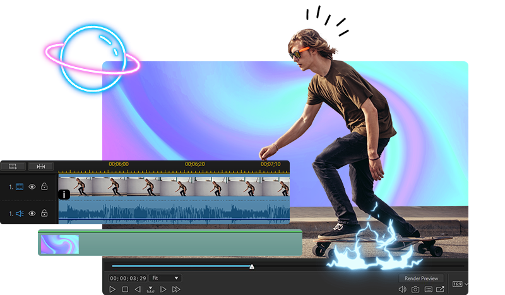Click the 00;00;03;29 timecode field
This screenshot has width=505, height=295.
coord(128,278)
